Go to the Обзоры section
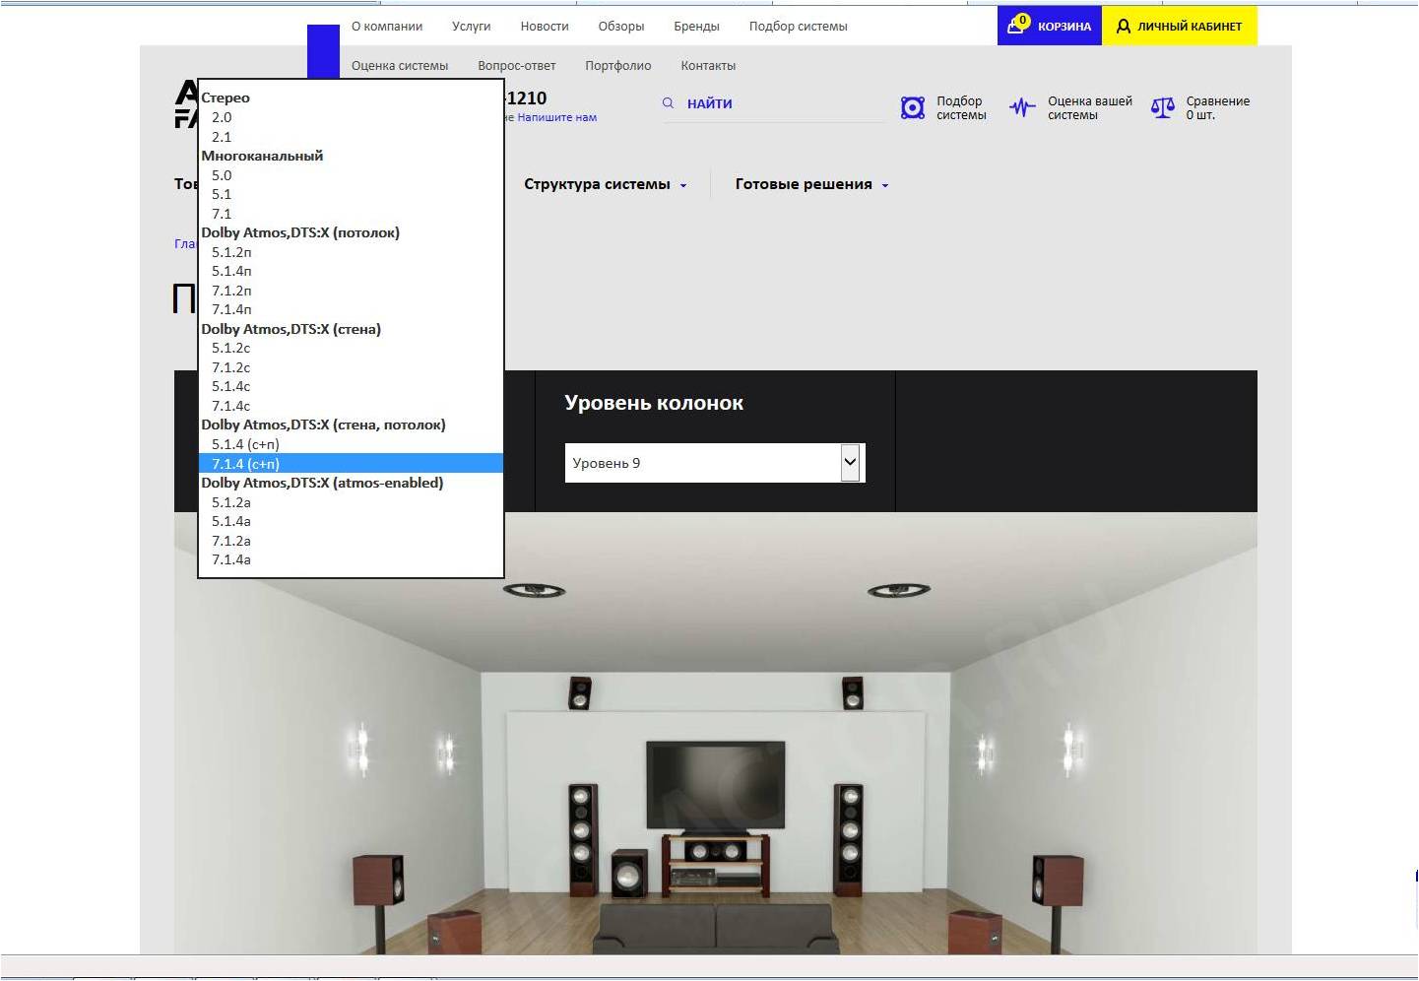The width and height of the screenshot is (1419, 981). pos(621,27)
